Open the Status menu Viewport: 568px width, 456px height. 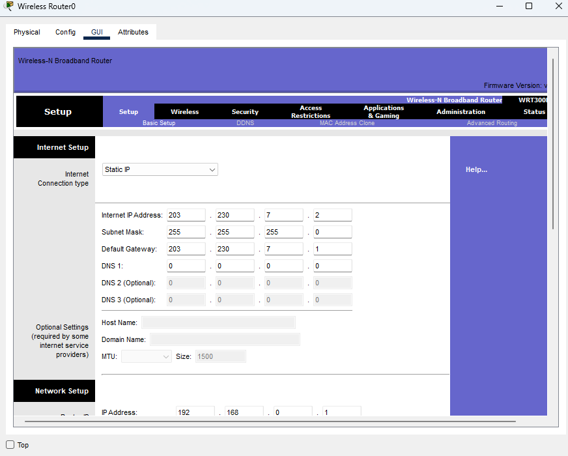pos(534,111)
